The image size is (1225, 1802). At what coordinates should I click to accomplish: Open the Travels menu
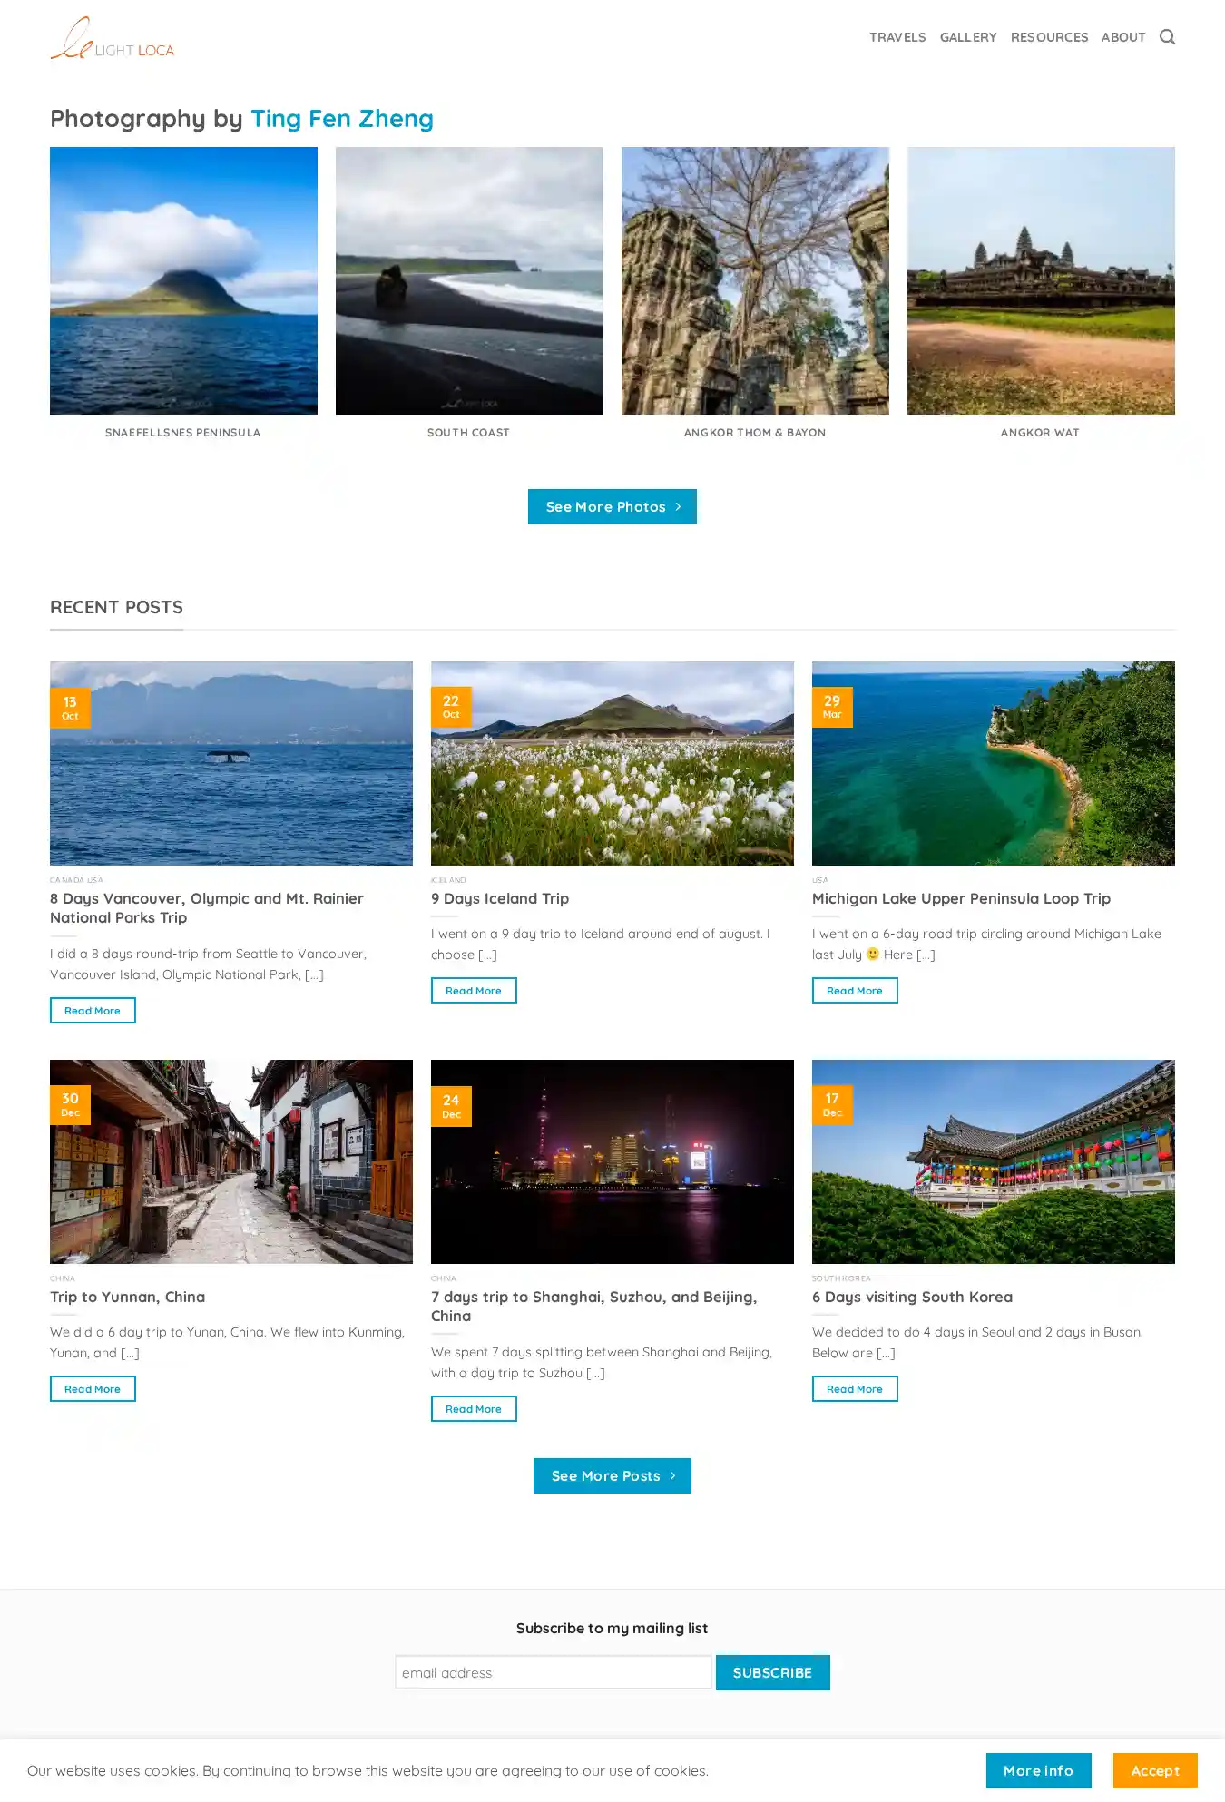tap(897, 37)
